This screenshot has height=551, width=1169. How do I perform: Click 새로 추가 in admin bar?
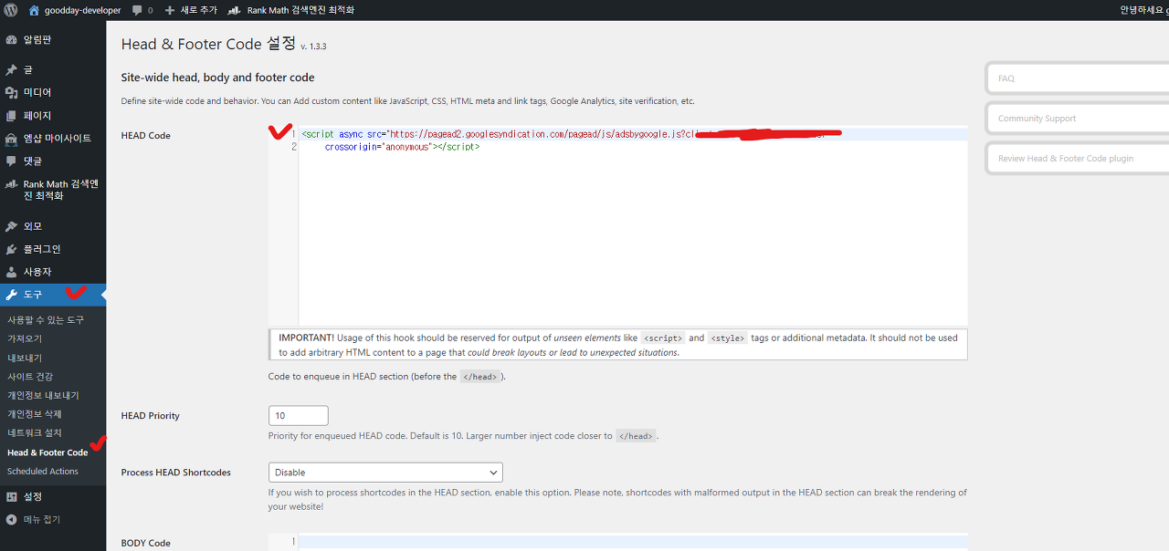click(198, 10)
